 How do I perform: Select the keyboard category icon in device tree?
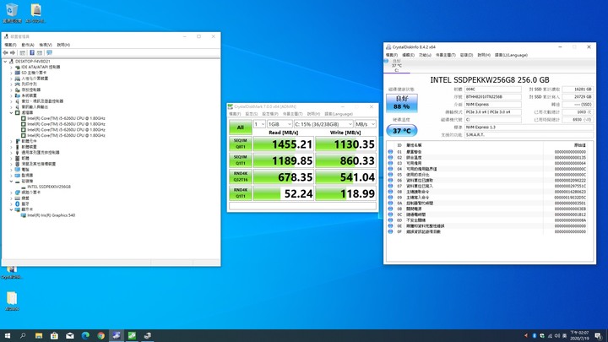[18, 198]
